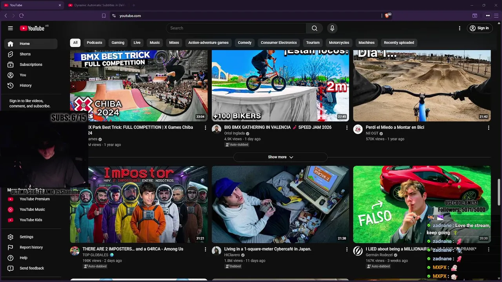
Task: Open BMX Best Trick Chiba 2024 thumbnail
Action: tap(139, 85)
